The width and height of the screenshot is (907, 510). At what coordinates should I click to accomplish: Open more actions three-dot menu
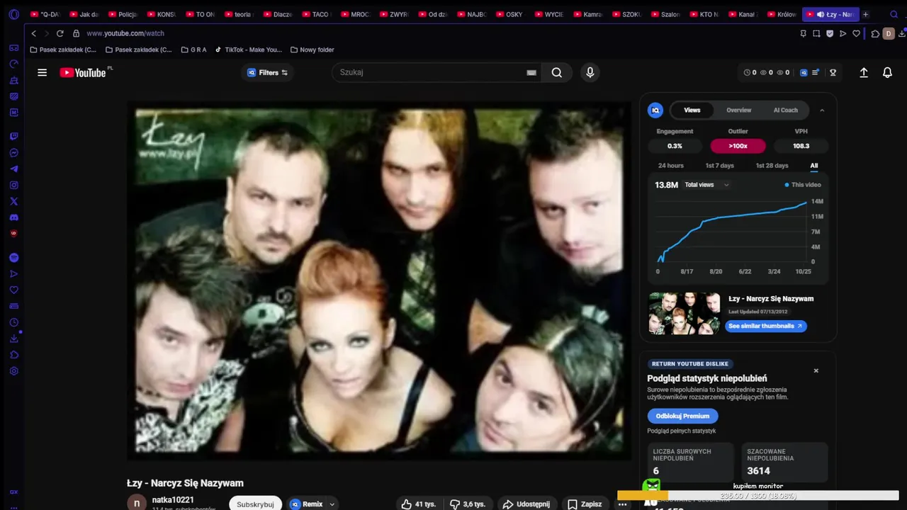pyautogui.click(x=622, y=504)
